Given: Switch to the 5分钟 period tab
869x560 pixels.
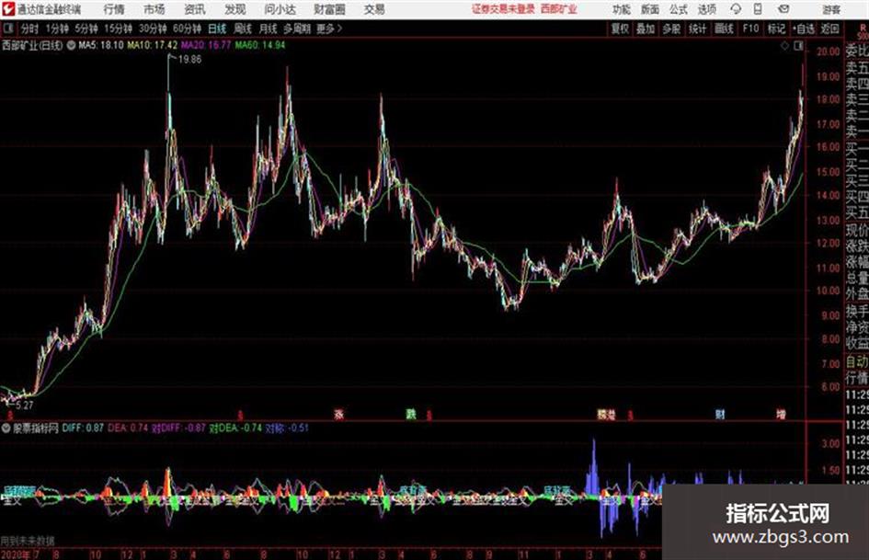Looking at the screenshot, I should (x=86, y=29).
